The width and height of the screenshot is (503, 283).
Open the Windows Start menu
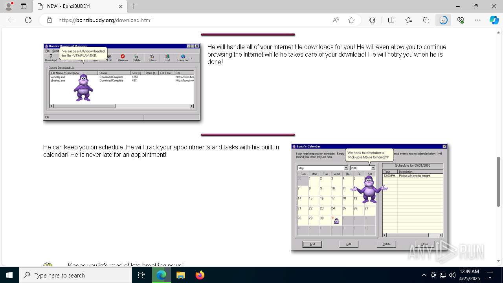9,275
